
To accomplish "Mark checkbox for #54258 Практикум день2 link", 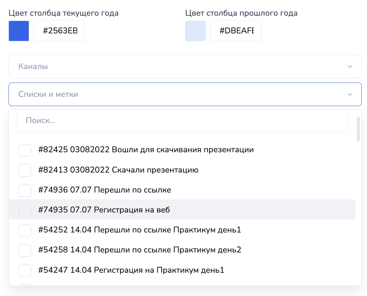I will pos(25,250).
